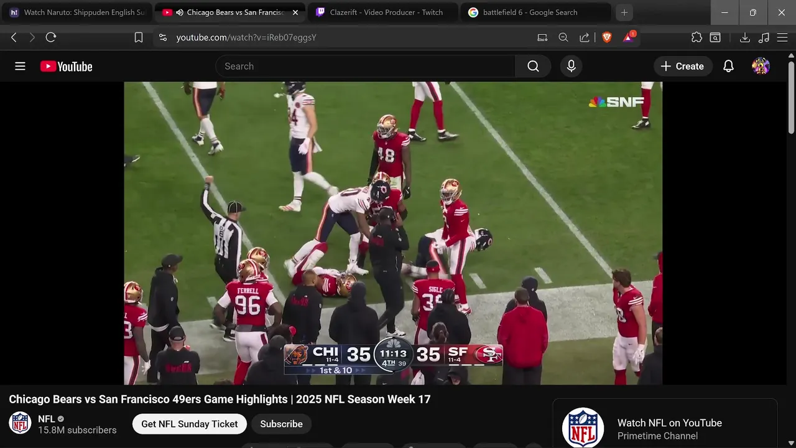Viewport: 796px width, 448px height.
Task: Go to YouTube home via logo
Action: click(x=66, y=67)
